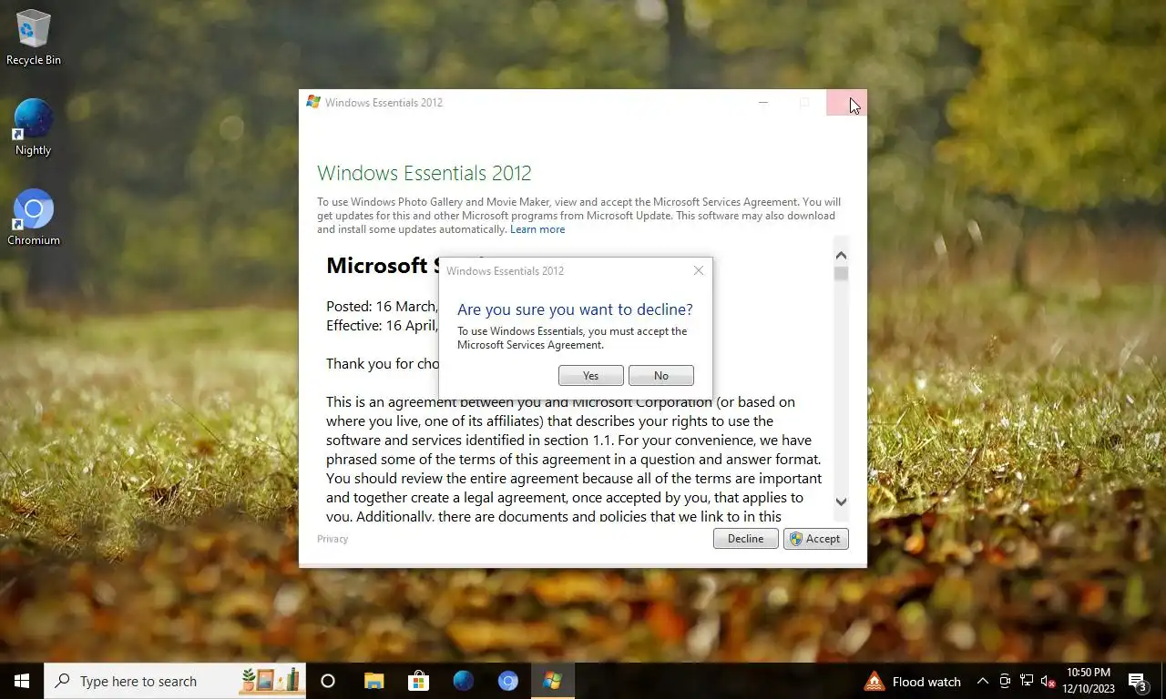
Task: Click the search highlights illustration in the taskbar
Action: click(x=271, y=680)
